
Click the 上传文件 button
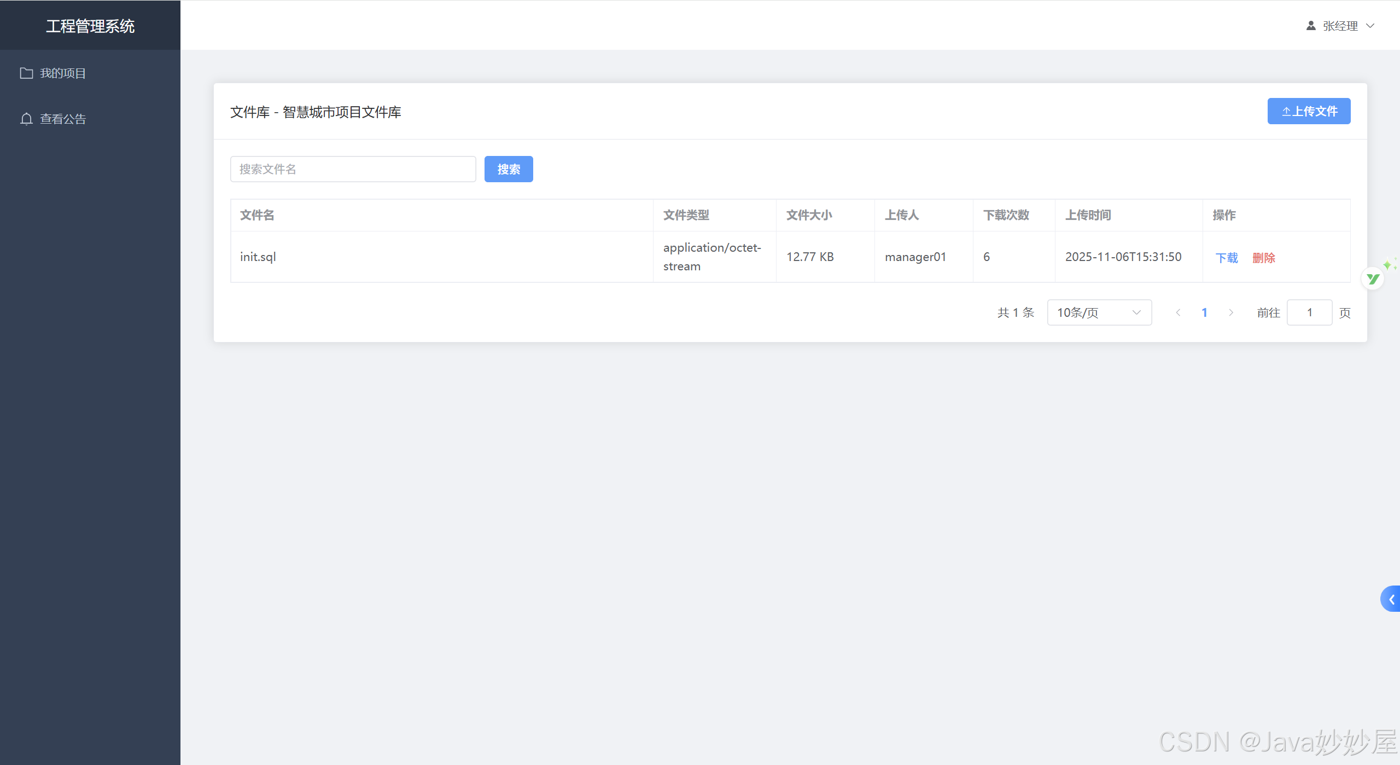pos(1309,111)
